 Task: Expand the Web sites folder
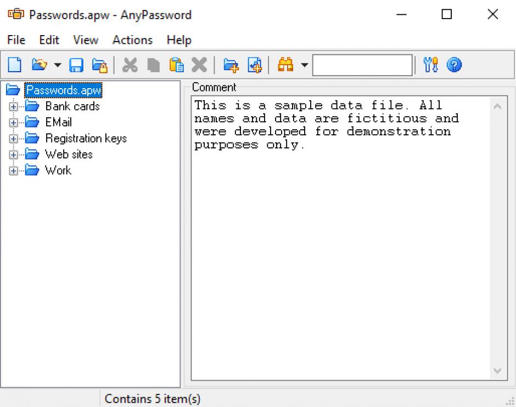coord(14,154)
